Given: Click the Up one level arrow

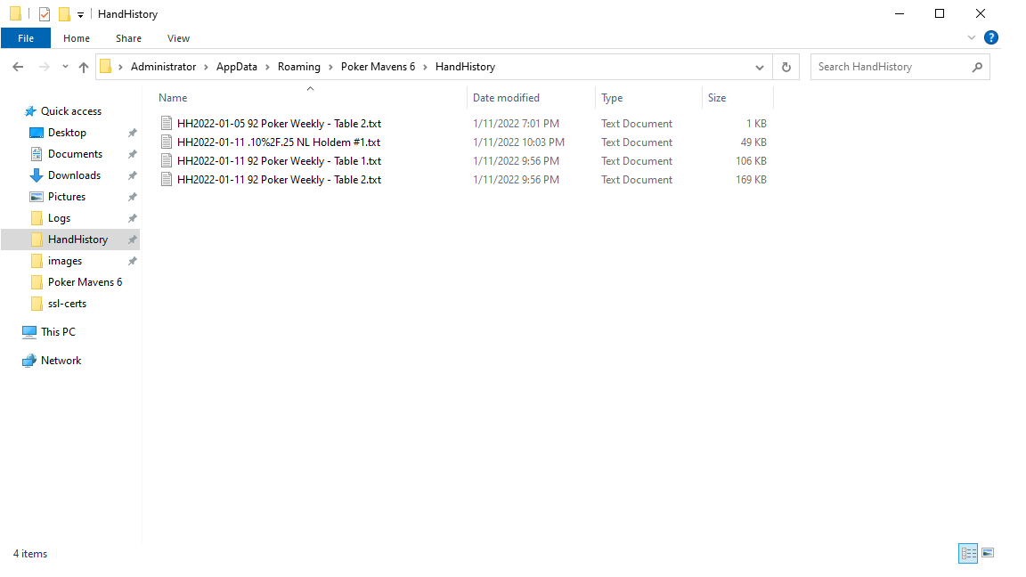Looking at the screenshot, I should [x=84, y=67].
